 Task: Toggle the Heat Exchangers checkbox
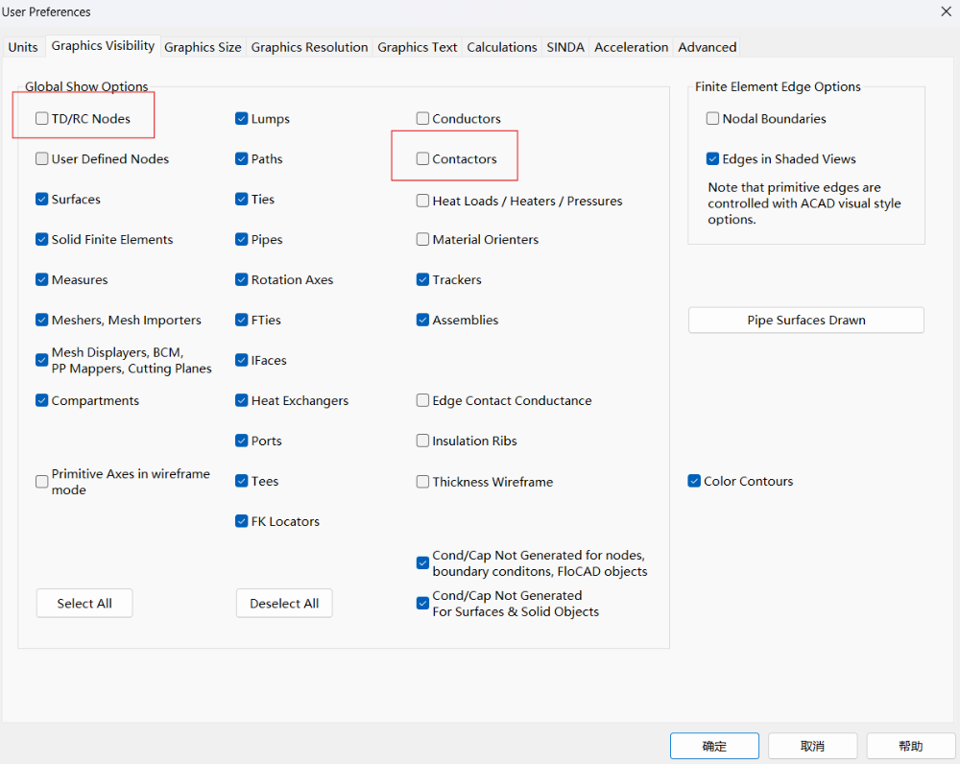point(242,401)
